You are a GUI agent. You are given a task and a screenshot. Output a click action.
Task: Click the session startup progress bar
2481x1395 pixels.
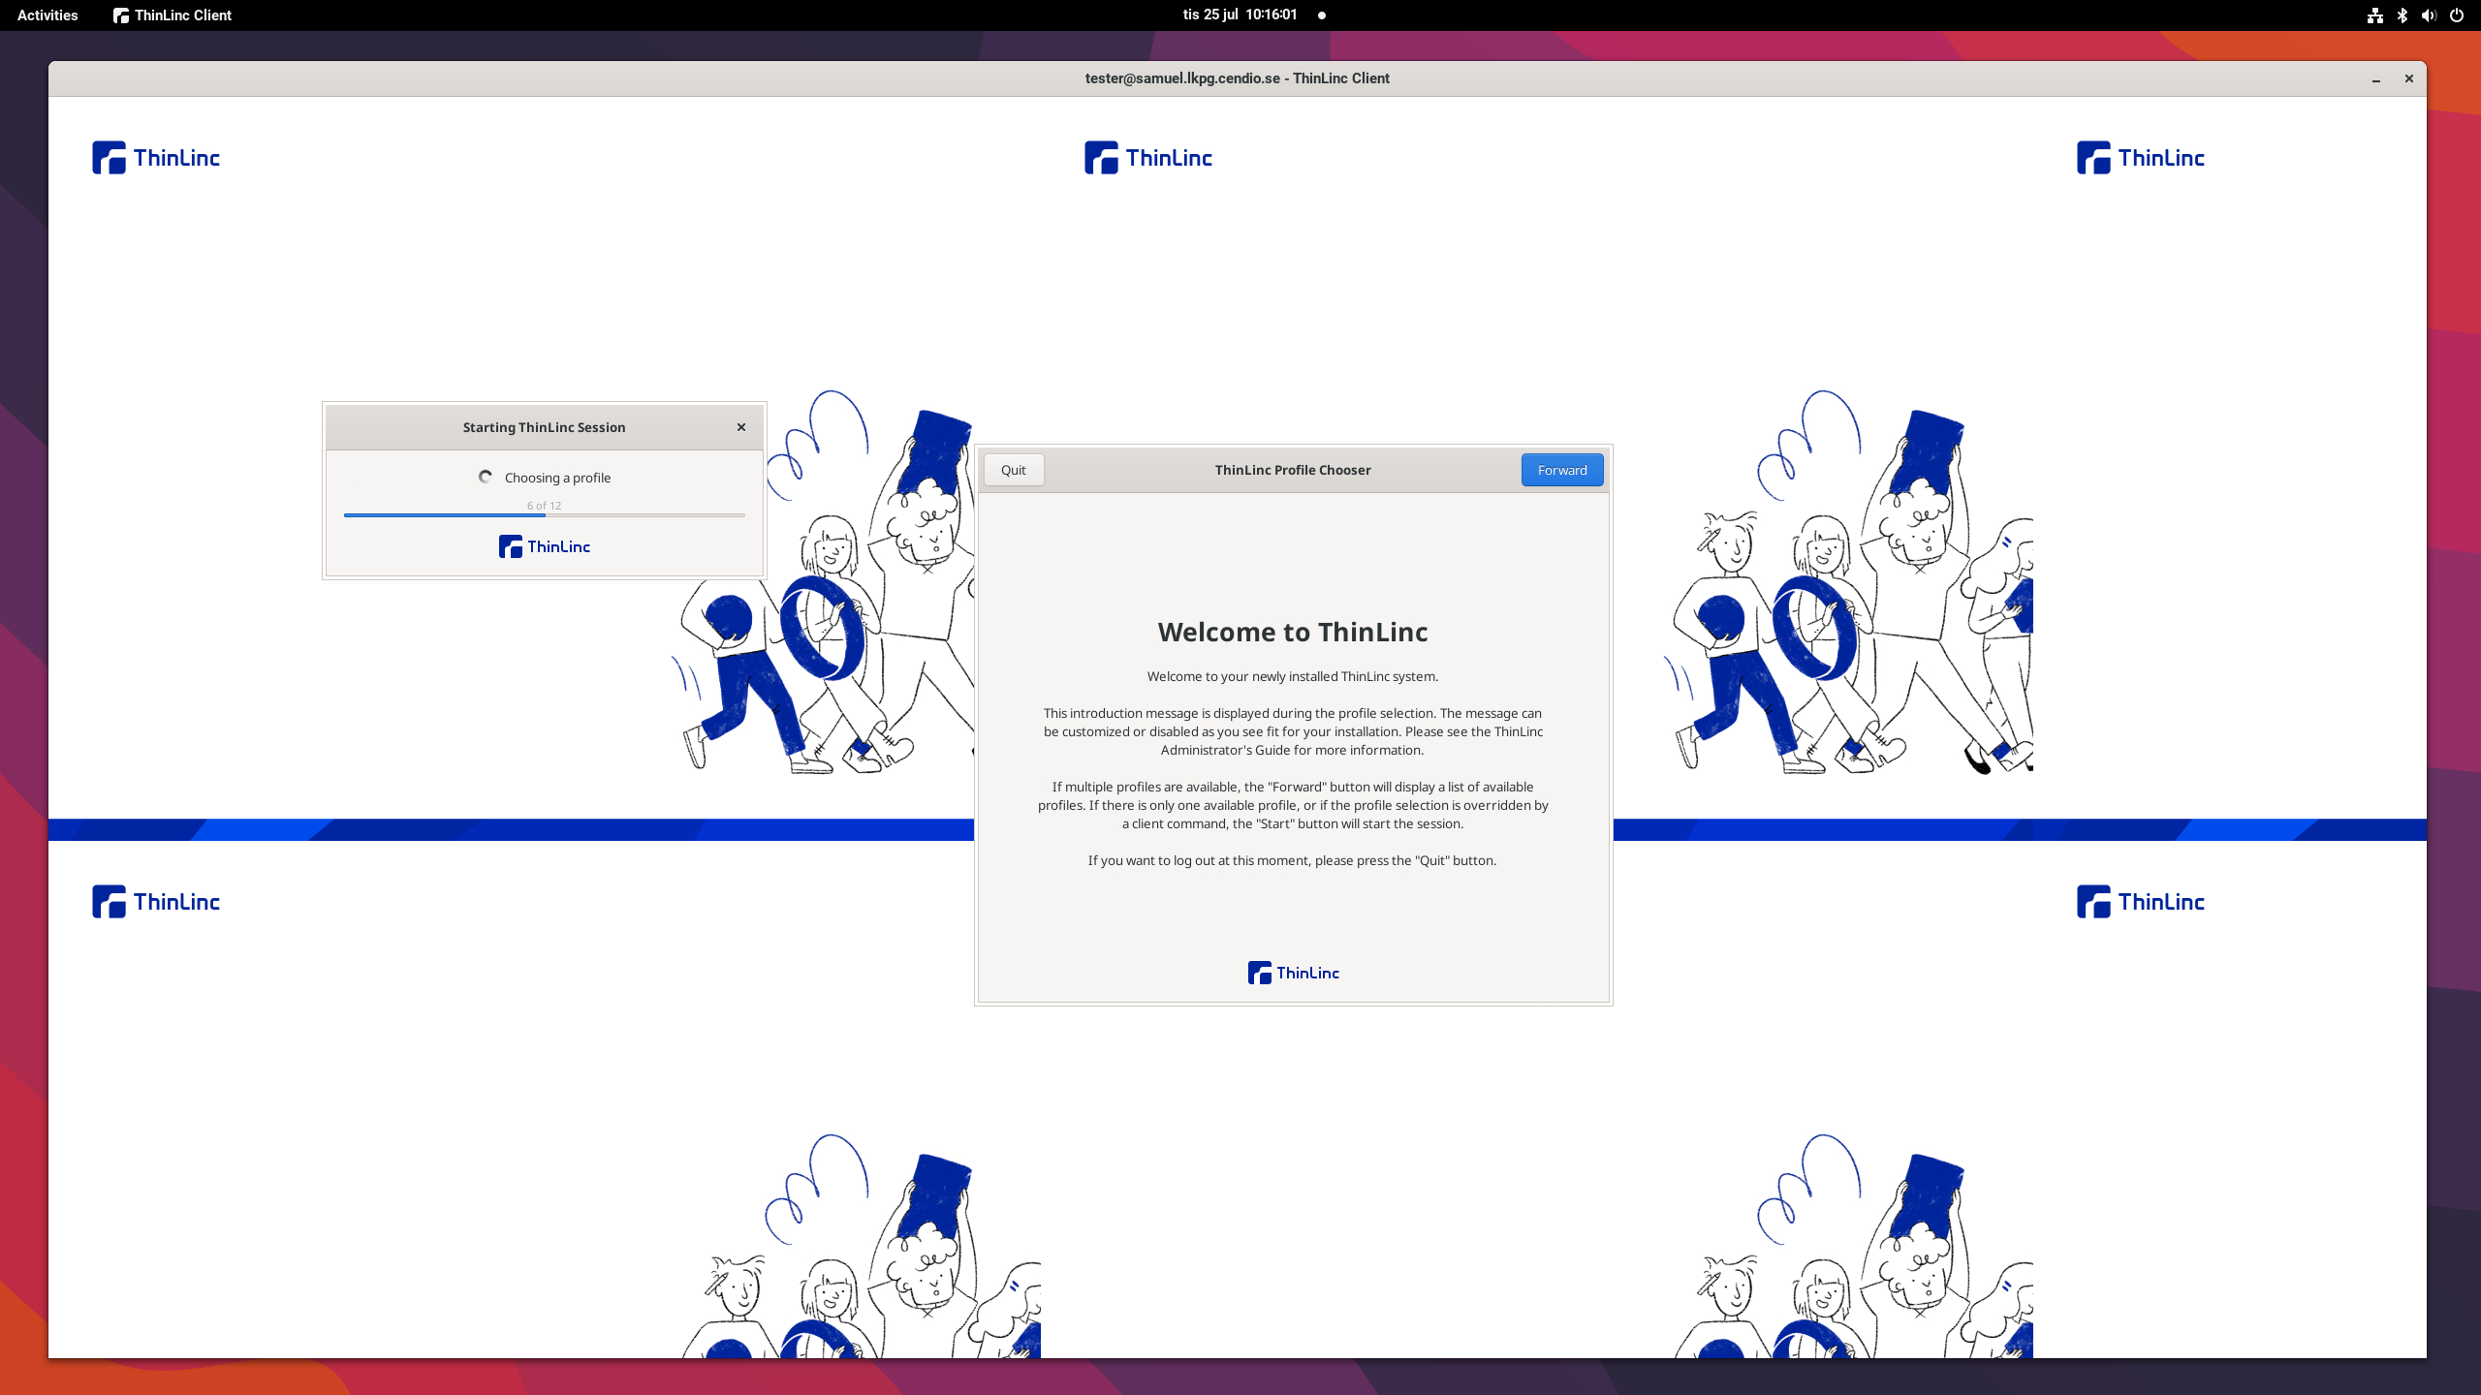click(x=545, y=515)
